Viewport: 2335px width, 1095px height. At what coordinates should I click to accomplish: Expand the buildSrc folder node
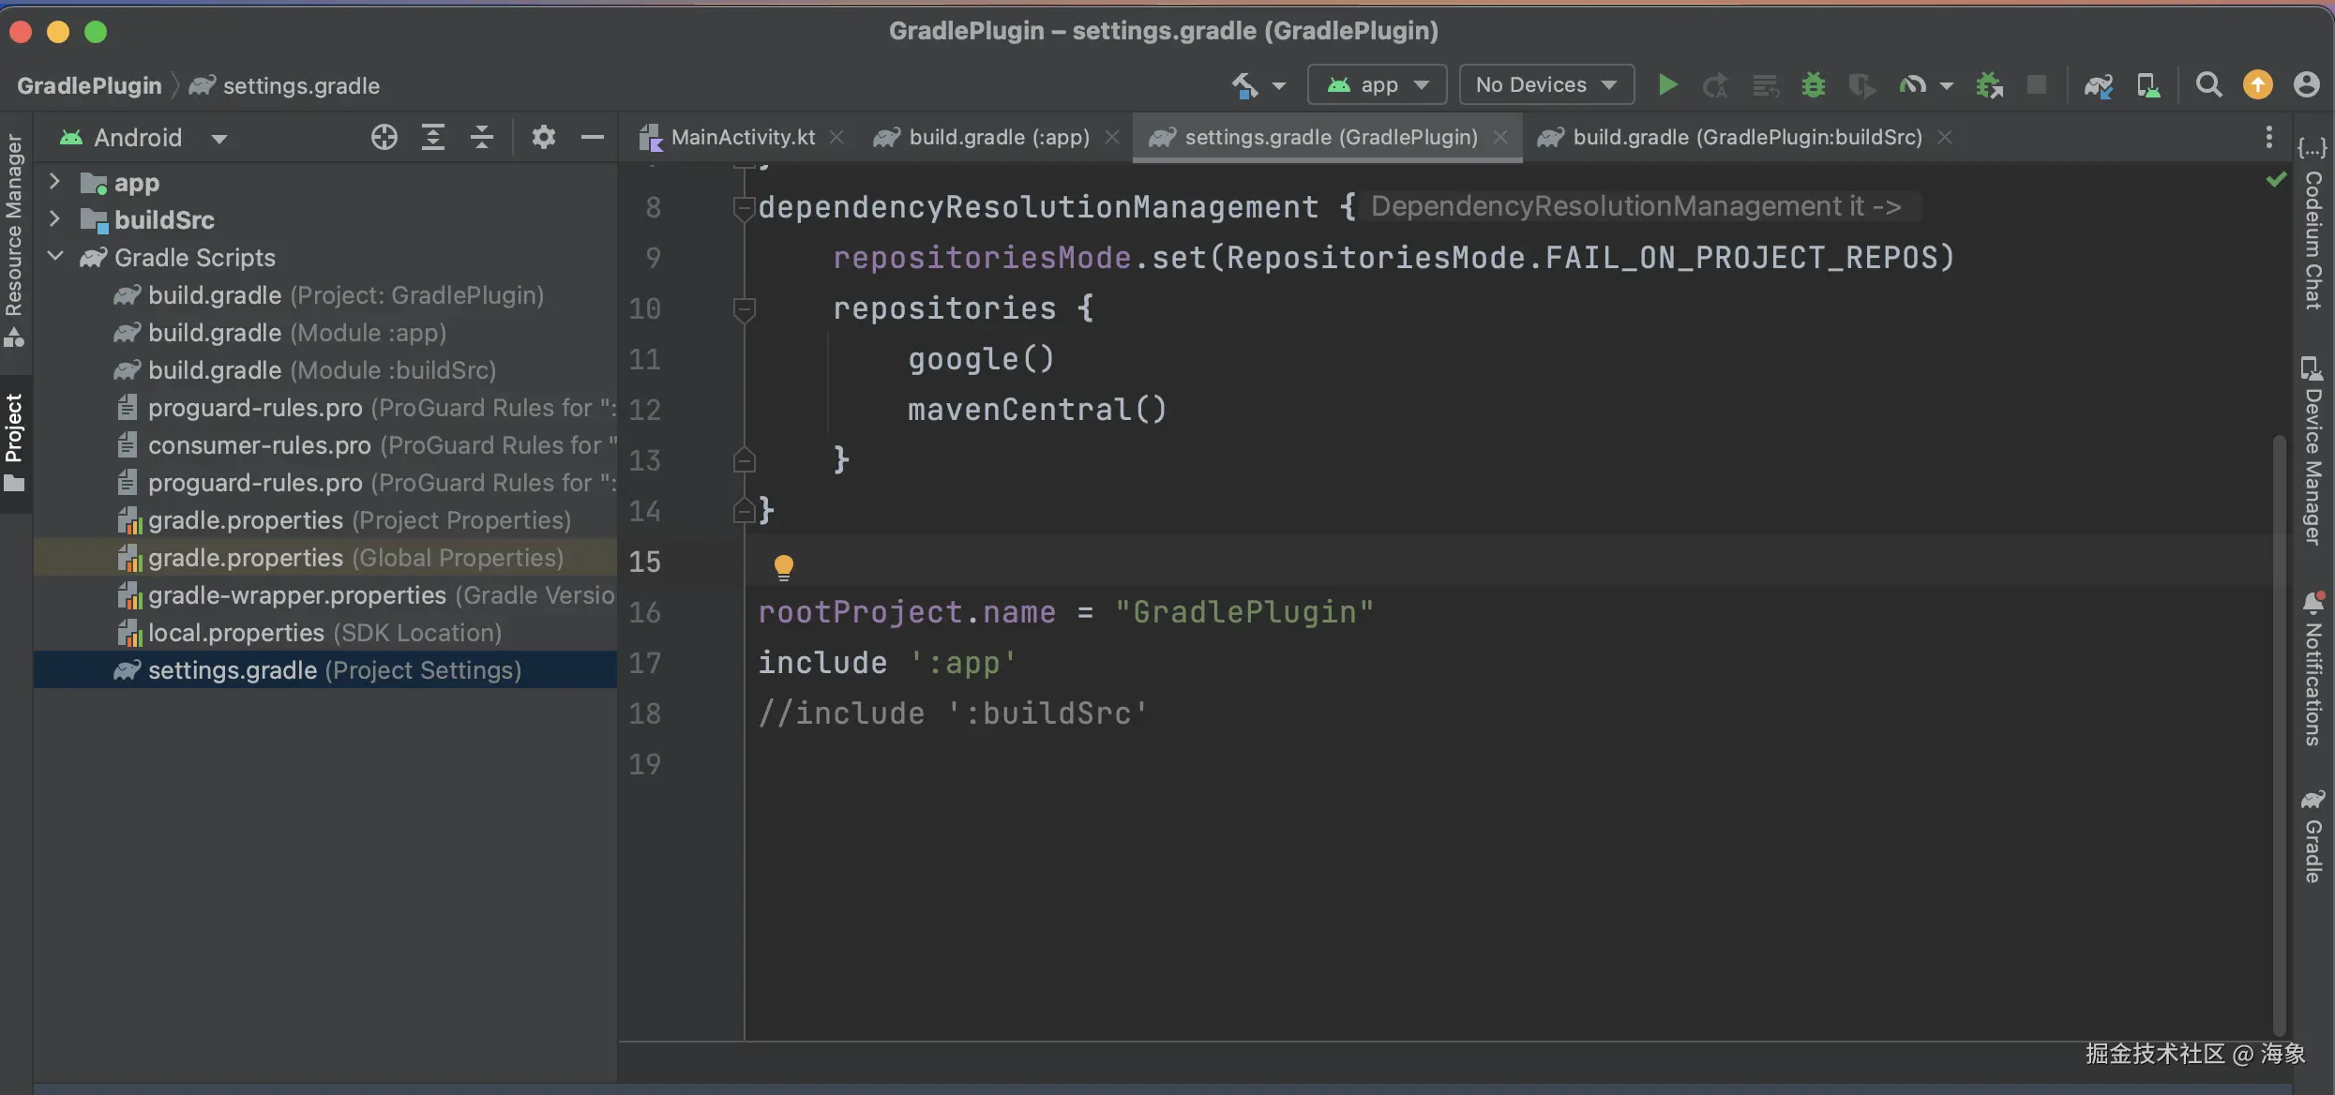(54, 219)
